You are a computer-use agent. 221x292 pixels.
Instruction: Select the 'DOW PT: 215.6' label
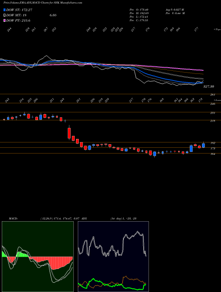(18, 20)
